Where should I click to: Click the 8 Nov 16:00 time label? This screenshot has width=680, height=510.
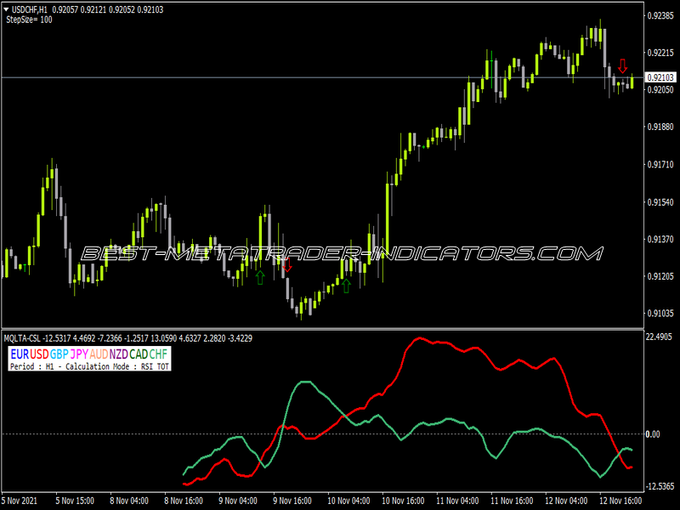pyautogui.click(x=184, y=501)
